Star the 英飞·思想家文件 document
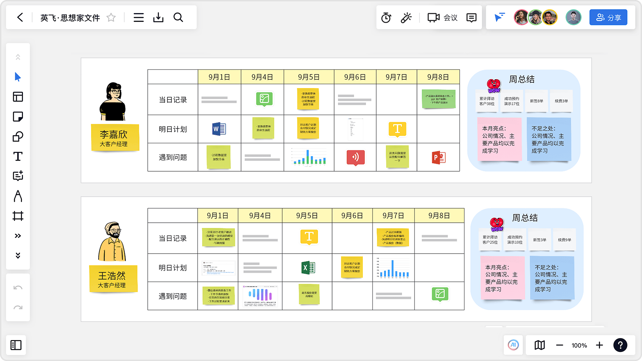The height and width of the screenshot is (361, 642). (111, 18)
